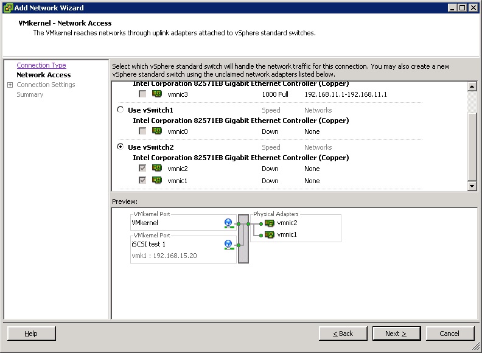The image size is (482, 353).
Task: Toggle the vmnic2 adapter checkbox
Action: click(142, 169)
